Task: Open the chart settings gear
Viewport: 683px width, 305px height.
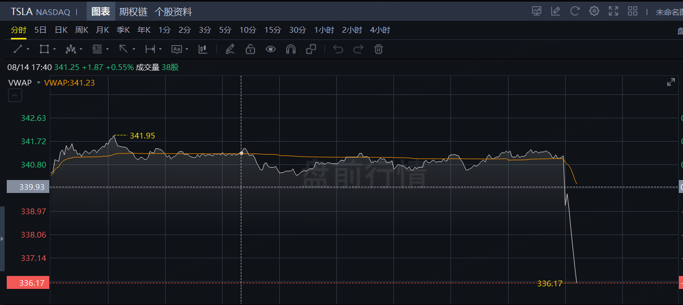Action: click(x=594, y=11)
